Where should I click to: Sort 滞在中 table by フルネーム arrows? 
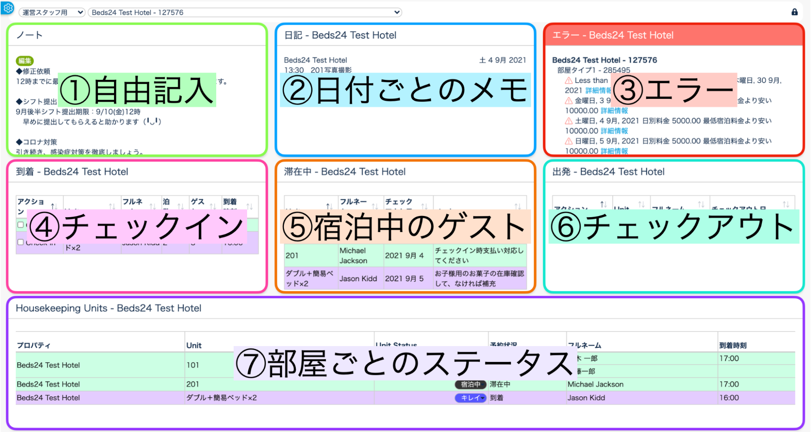pyautogui.click(x=375, y=206)
